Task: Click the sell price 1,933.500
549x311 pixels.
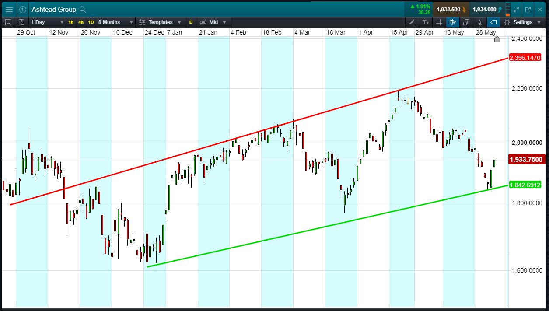Action: coord(451,9)
